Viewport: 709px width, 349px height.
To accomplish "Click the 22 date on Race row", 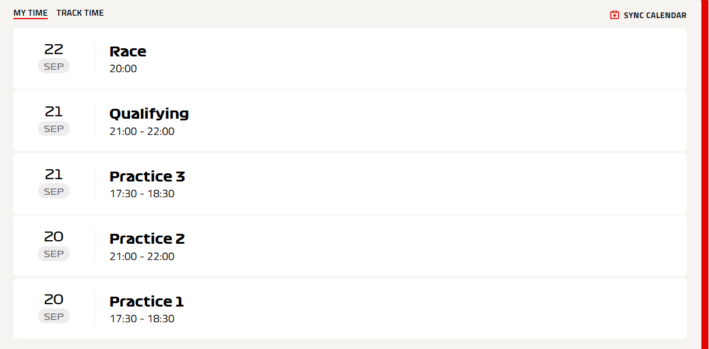I will coord(54,49).
